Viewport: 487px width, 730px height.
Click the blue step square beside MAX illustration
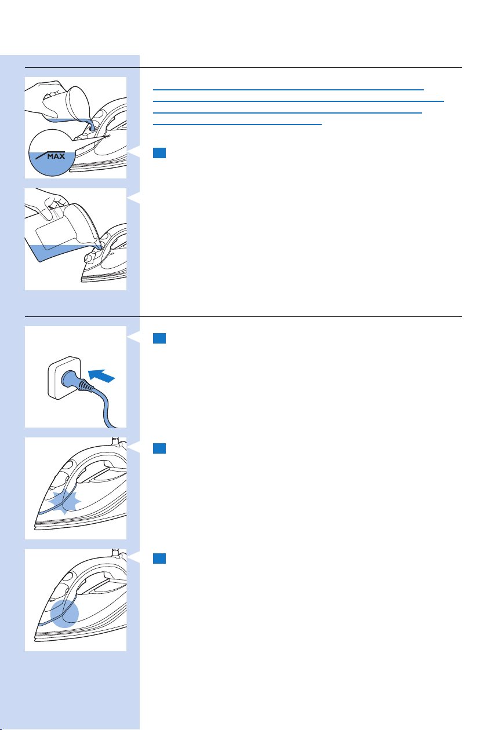pos(161,153)
